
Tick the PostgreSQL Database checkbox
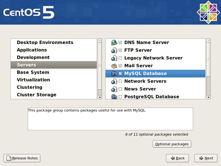click(120, 97)
